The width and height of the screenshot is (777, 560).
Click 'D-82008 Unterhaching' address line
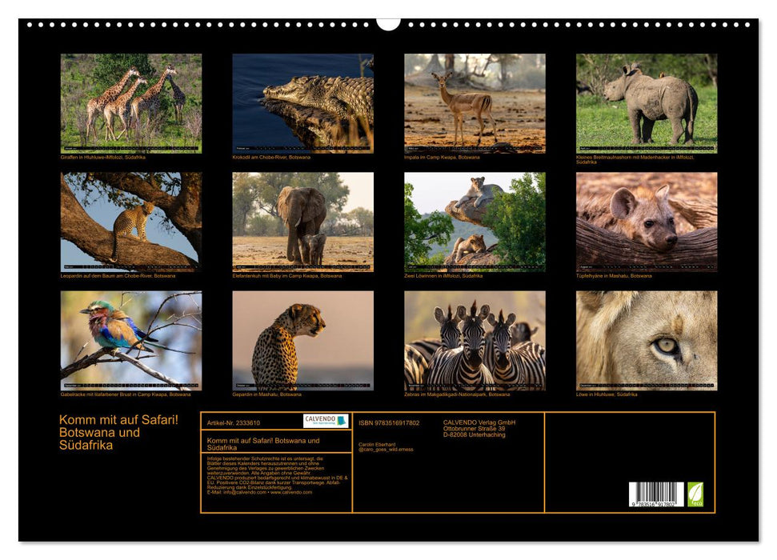click(475, 435)
